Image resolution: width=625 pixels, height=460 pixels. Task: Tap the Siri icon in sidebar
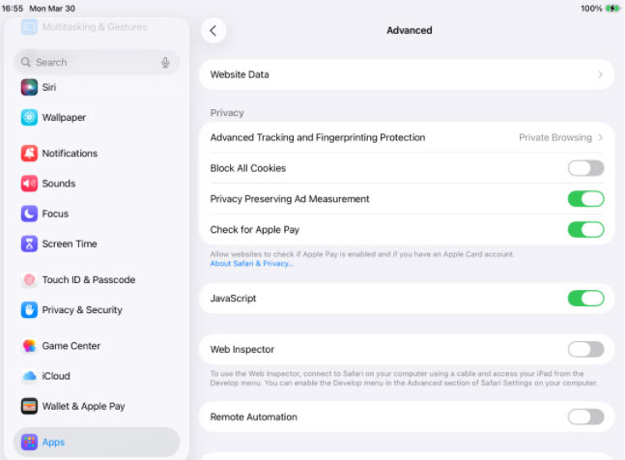coord(29,87)
